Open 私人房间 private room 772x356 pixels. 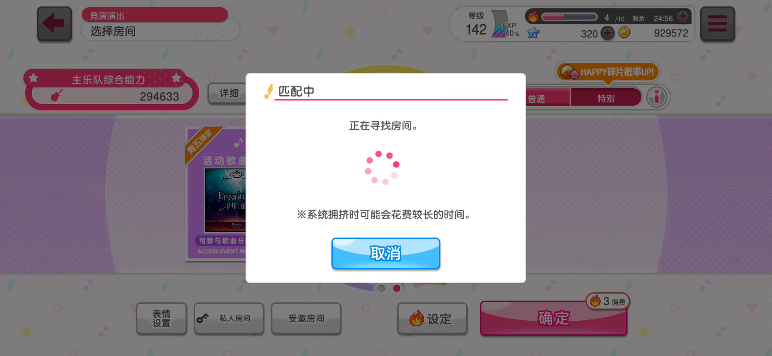point(229,318)
